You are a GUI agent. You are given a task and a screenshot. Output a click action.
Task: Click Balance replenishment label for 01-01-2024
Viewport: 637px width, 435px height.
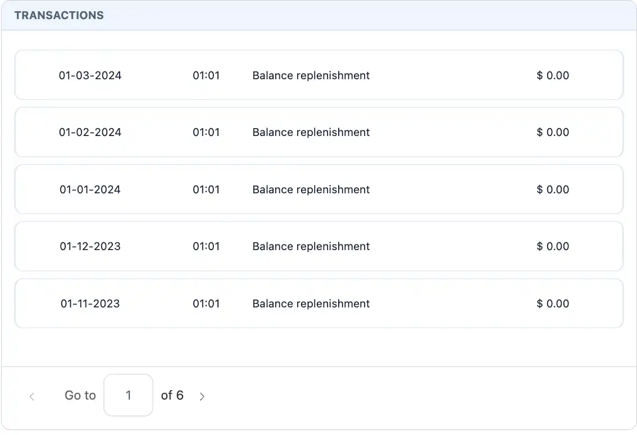311,189
